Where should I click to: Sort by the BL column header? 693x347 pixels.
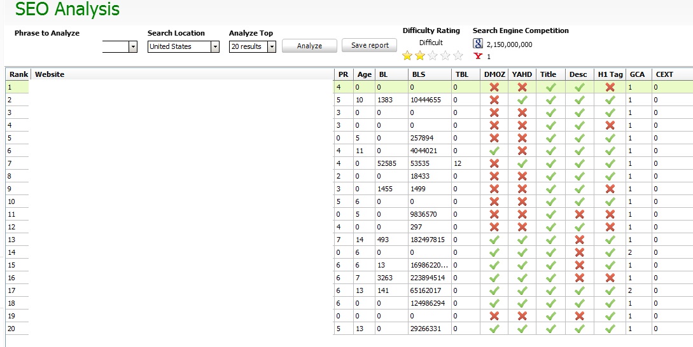coord(391,74)
